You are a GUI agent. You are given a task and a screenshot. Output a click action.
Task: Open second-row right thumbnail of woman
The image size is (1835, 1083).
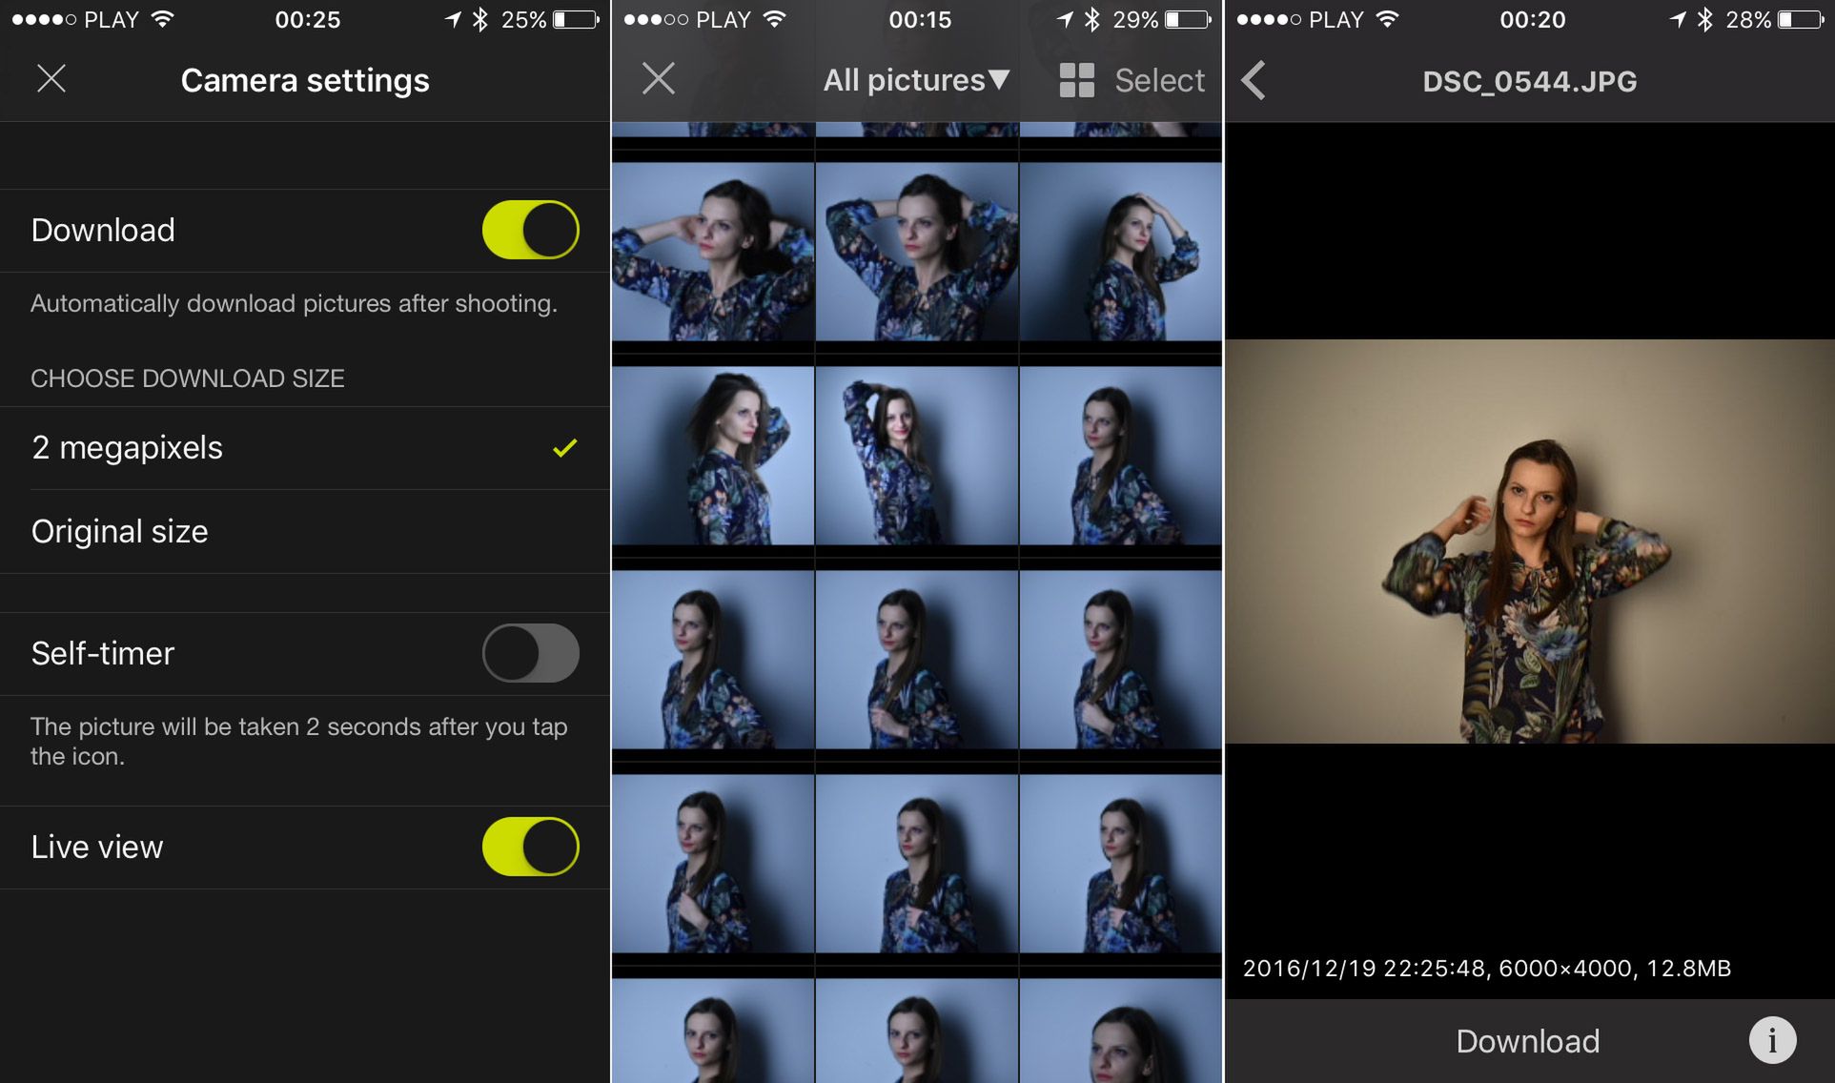tap(1121, 456)
